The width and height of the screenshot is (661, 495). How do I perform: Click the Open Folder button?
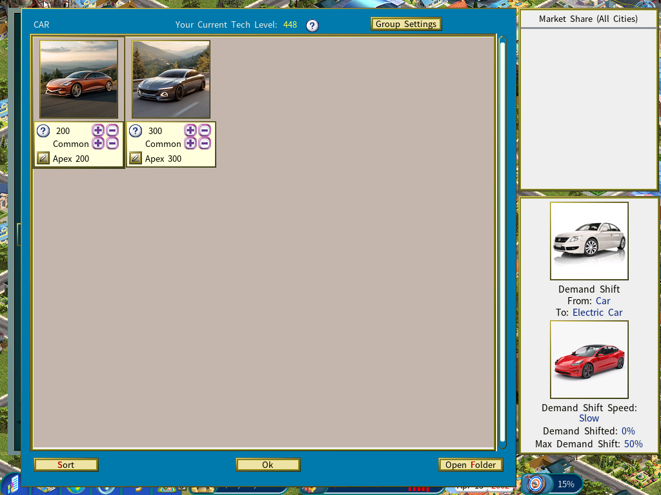[471, 465]
